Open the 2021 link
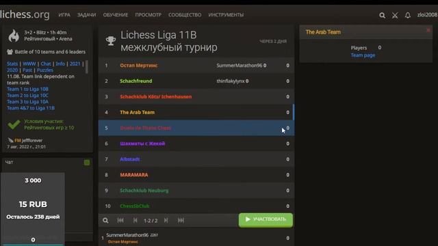 (75, 64)
